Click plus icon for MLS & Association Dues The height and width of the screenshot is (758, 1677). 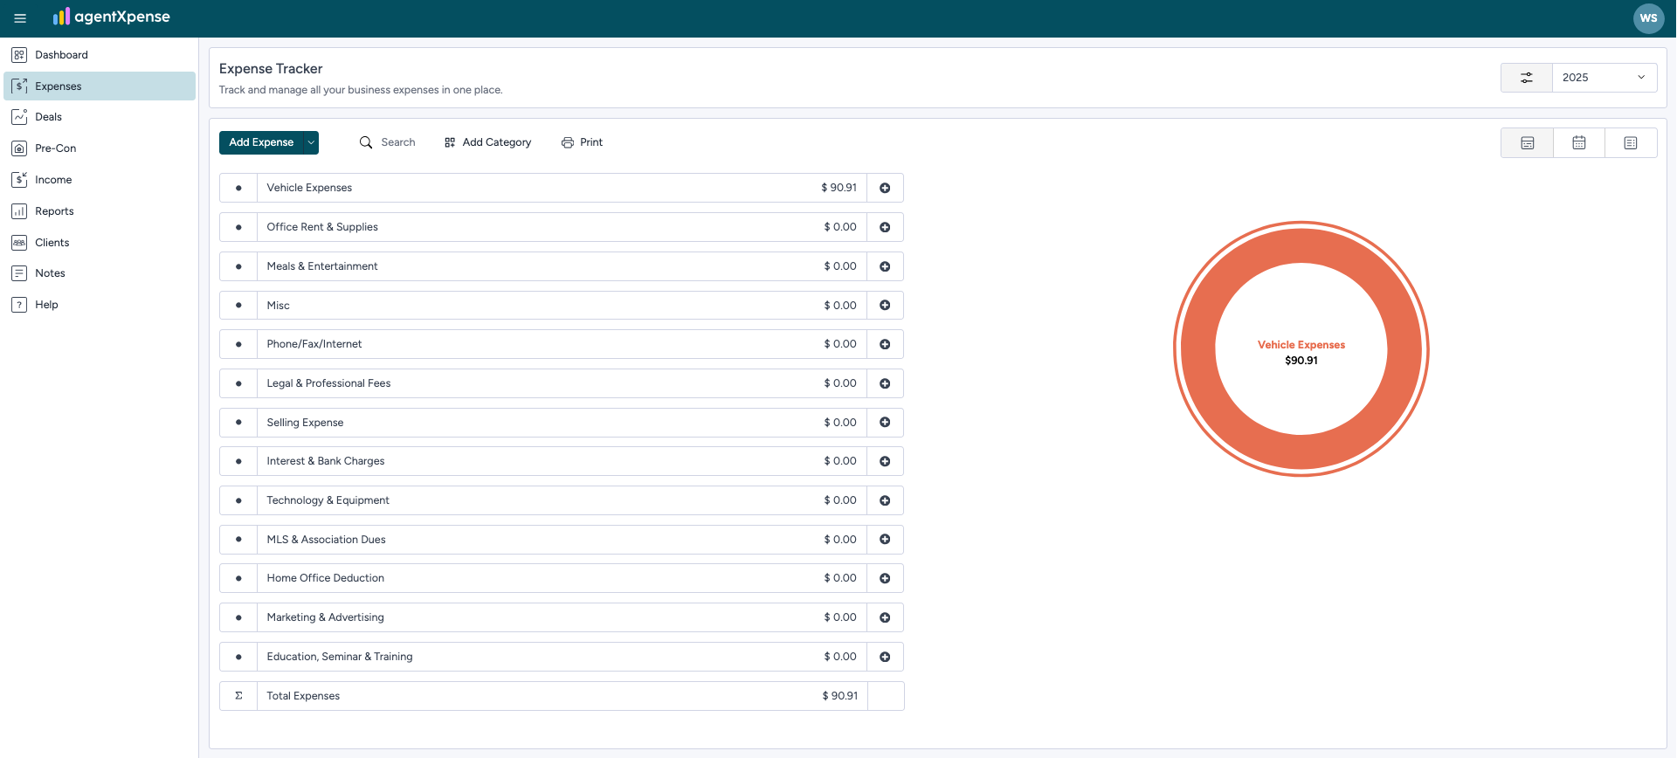(885, 540)
